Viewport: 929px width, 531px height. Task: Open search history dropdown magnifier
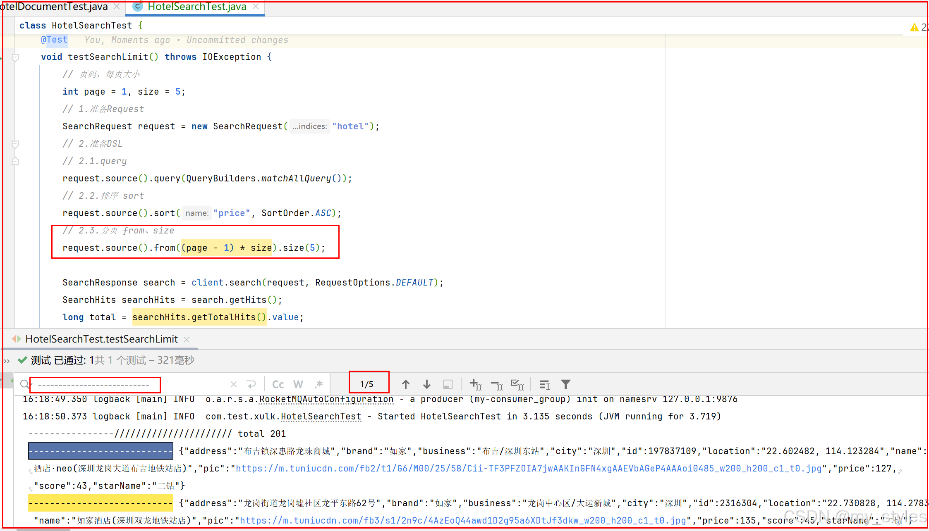pos(25,384)
